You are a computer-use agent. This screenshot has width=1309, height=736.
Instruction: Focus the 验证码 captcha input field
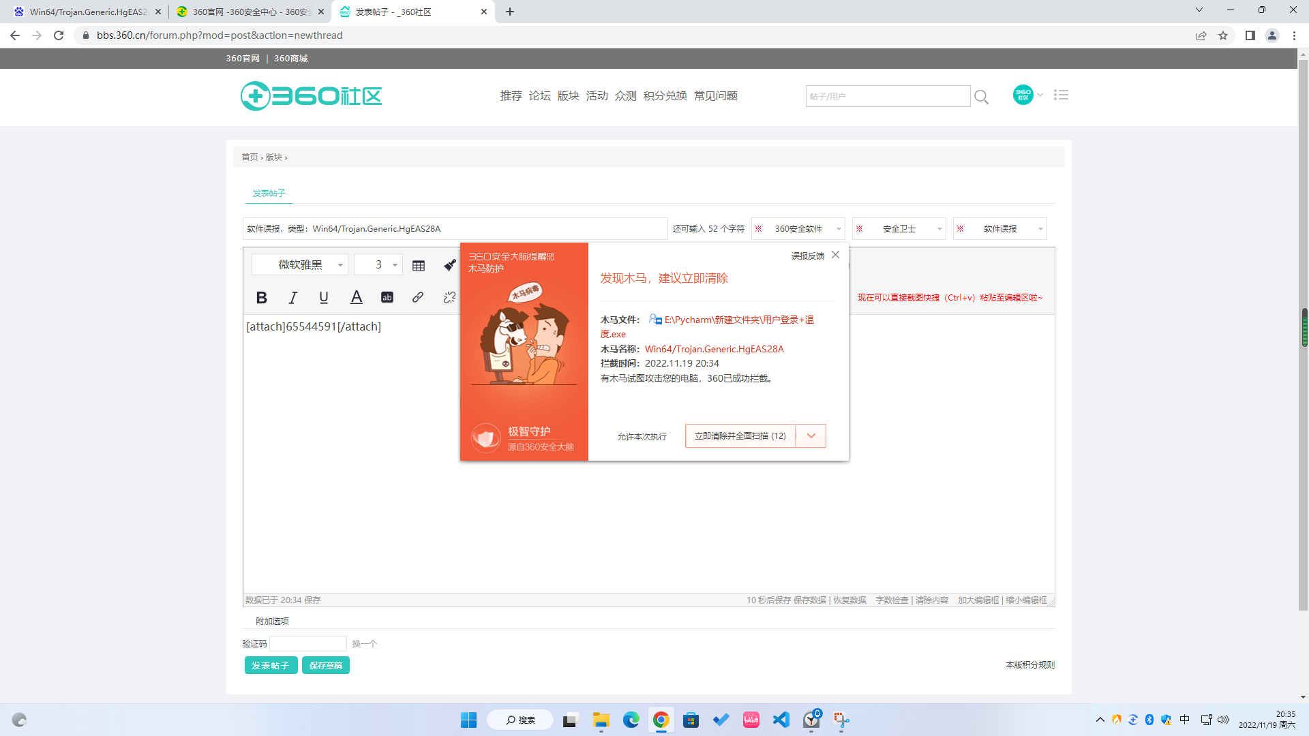pos(308,644)
